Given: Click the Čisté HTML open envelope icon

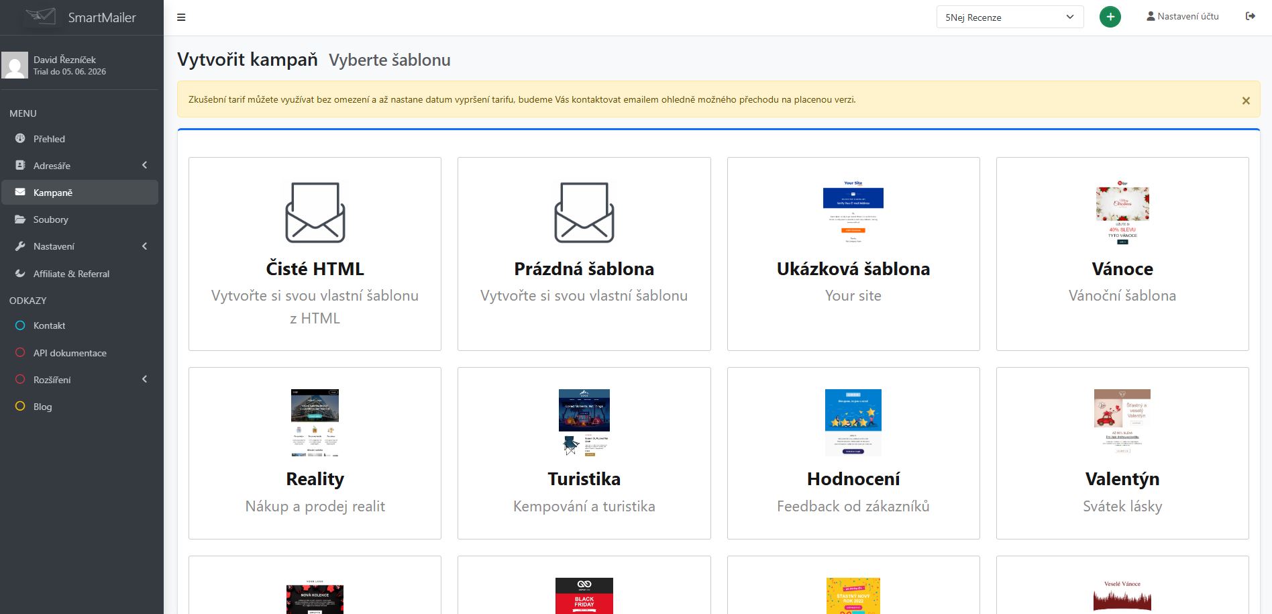Looking at the screenshot, I should coord(315,212).
